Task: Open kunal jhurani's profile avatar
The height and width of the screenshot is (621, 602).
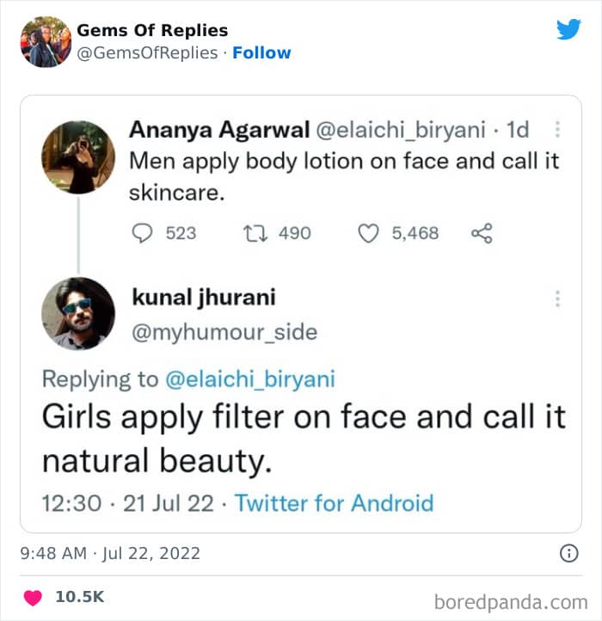Action: tap(78, 313)
